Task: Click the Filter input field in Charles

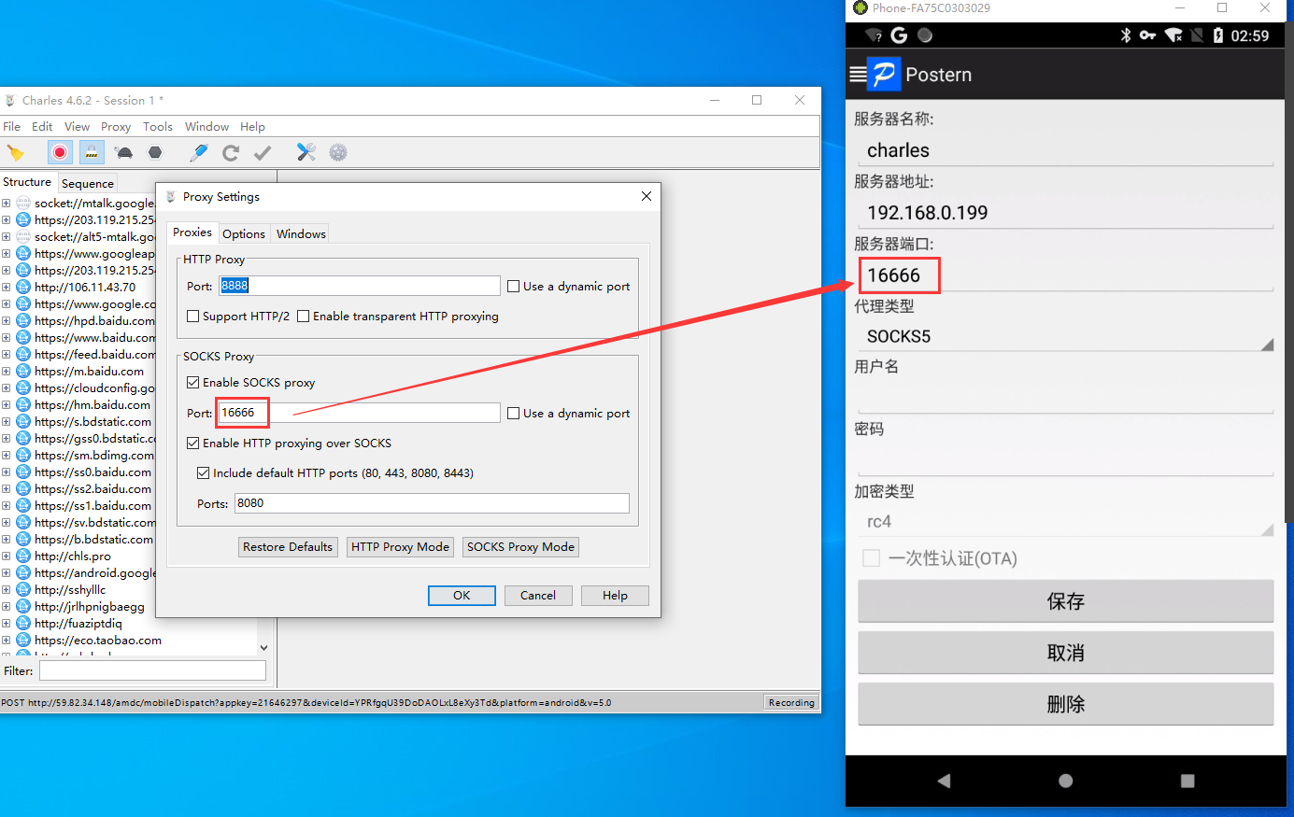Action: [152, 670]
